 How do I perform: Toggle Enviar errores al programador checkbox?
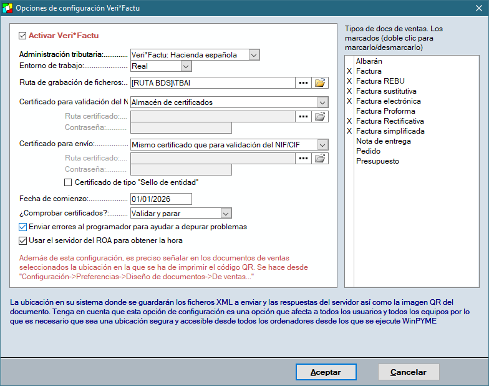tap(23, 227)
